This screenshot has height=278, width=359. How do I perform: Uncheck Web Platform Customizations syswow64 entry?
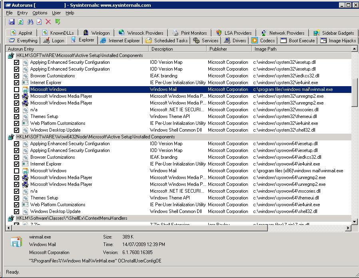pyautogui.click(x=16, y=205)
